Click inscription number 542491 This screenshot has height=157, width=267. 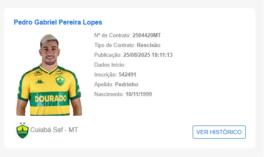click(127, 74)
